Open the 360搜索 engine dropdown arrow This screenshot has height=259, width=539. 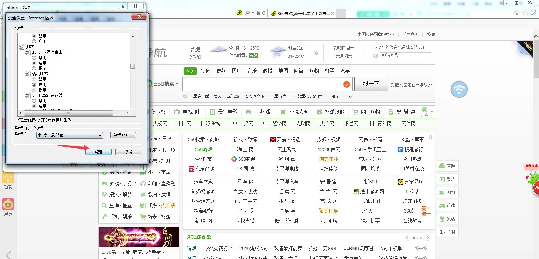177,84
